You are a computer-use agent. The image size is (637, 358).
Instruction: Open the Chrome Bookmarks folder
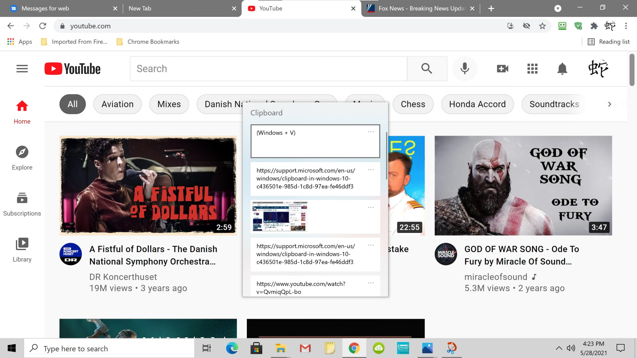pos(148,42)
